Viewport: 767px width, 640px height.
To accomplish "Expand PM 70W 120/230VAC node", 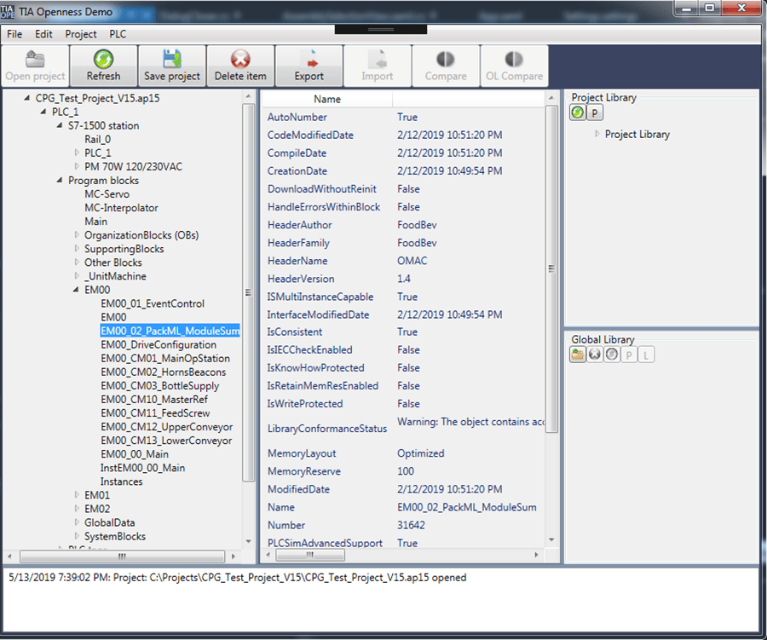I will tap(77, 166).
